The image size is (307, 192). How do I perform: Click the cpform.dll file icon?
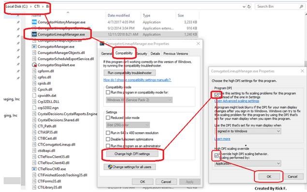[x=34, y=71]
